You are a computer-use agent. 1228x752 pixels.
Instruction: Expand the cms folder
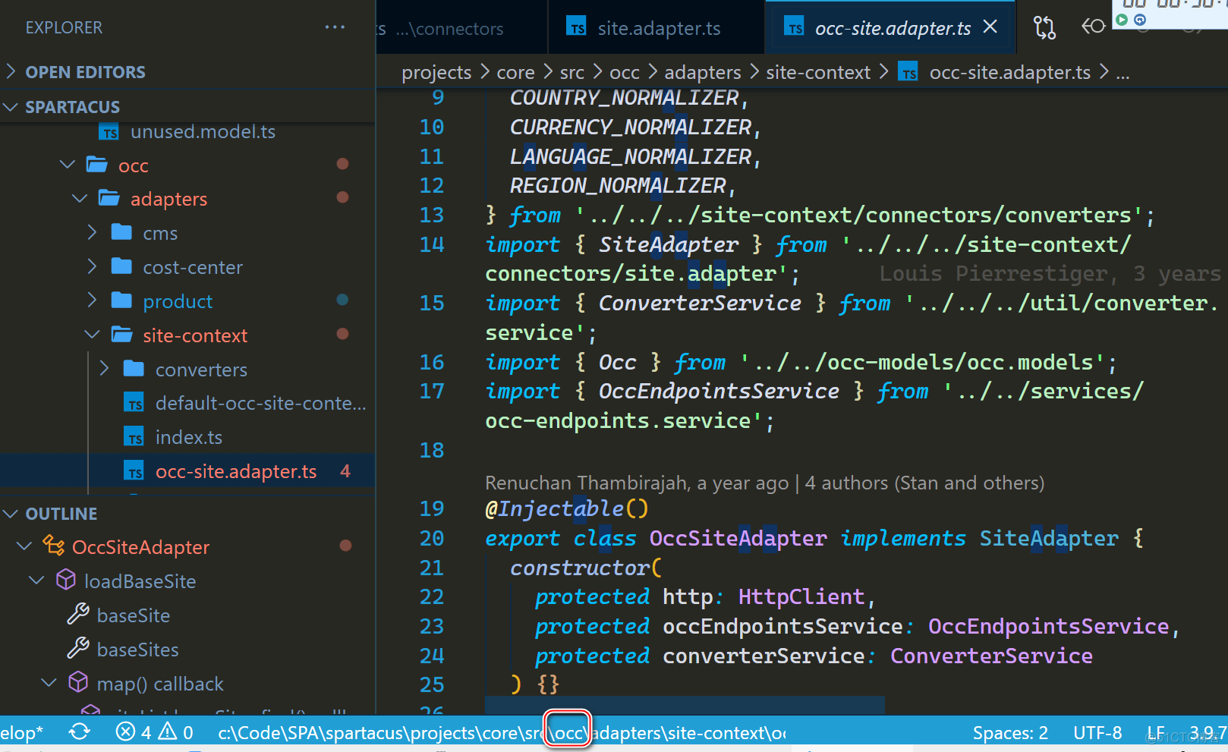pyautogui.click(x=92, y=232)
